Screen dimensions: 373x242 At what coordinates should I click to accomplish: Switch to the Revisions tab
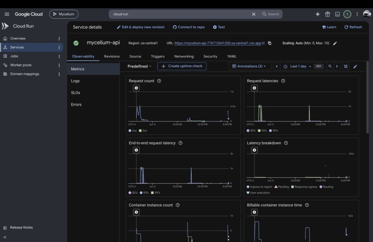point(112,56)
